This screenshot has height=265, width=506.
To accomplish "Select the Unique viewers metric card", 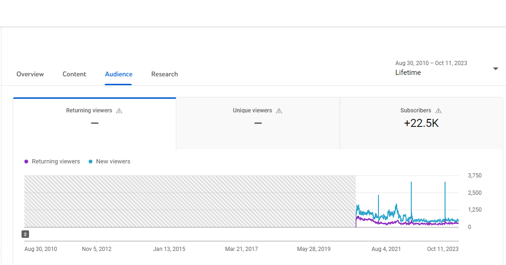I will click(258, 124).
